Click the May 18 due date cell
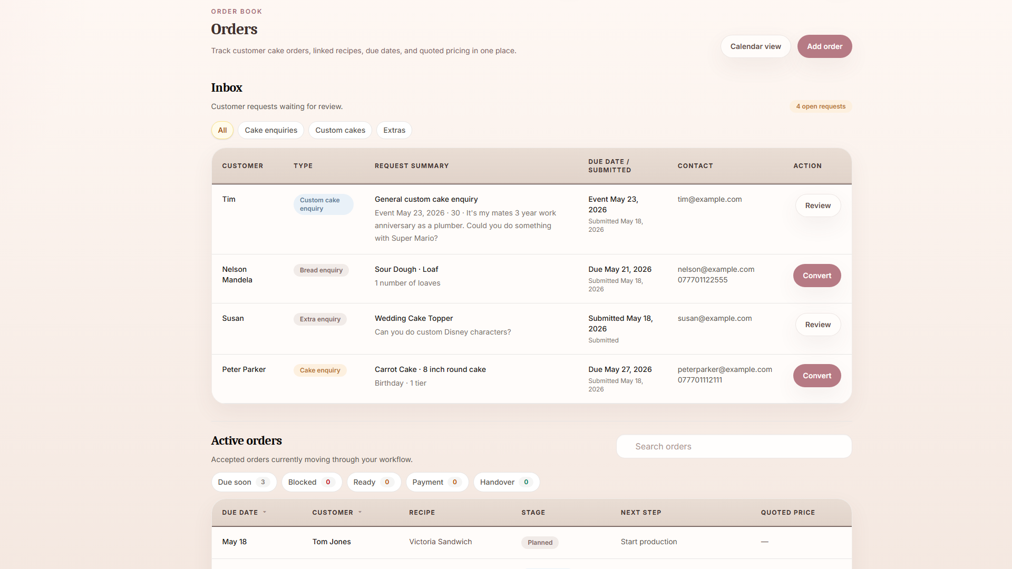The image size is (1012, 569). pos(234,542)
